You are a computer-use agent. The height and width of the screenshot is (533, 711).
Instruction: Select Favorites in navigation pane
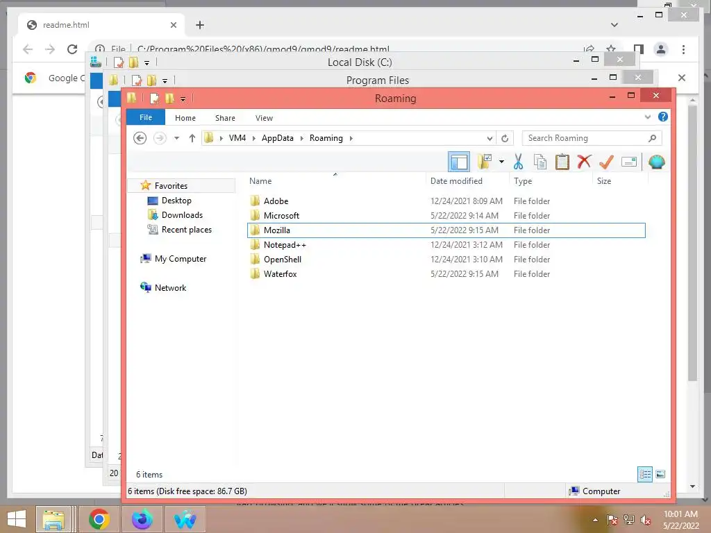click(171, 186)
